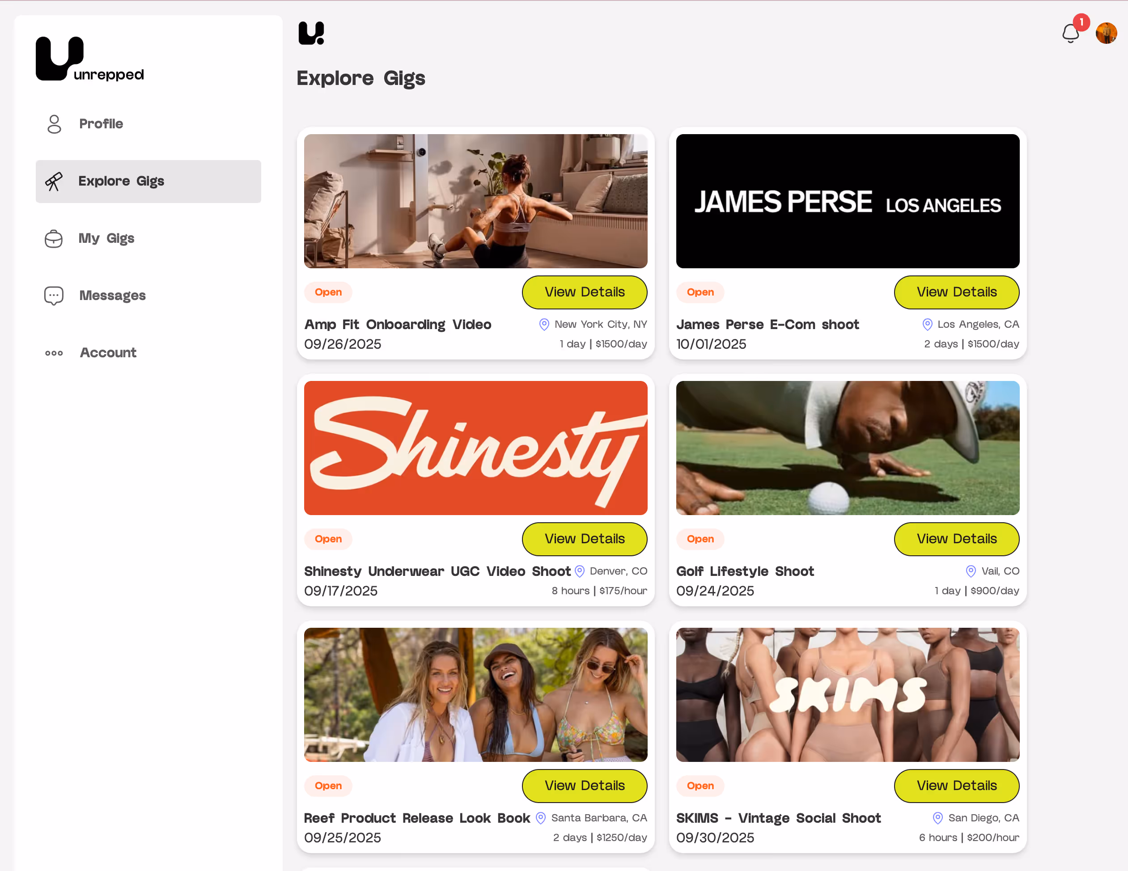Click the user avatar in the header

[1106, 34]
